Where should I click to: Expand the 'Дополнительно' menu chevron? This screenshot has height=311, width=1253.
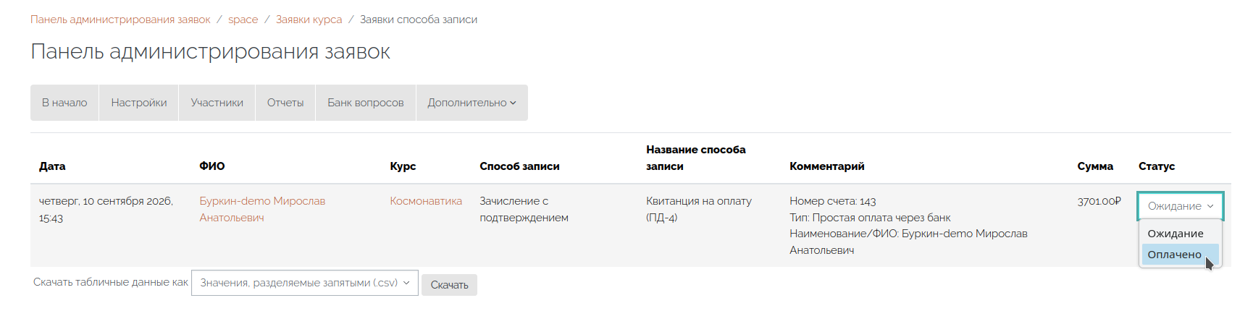(513, 103)
